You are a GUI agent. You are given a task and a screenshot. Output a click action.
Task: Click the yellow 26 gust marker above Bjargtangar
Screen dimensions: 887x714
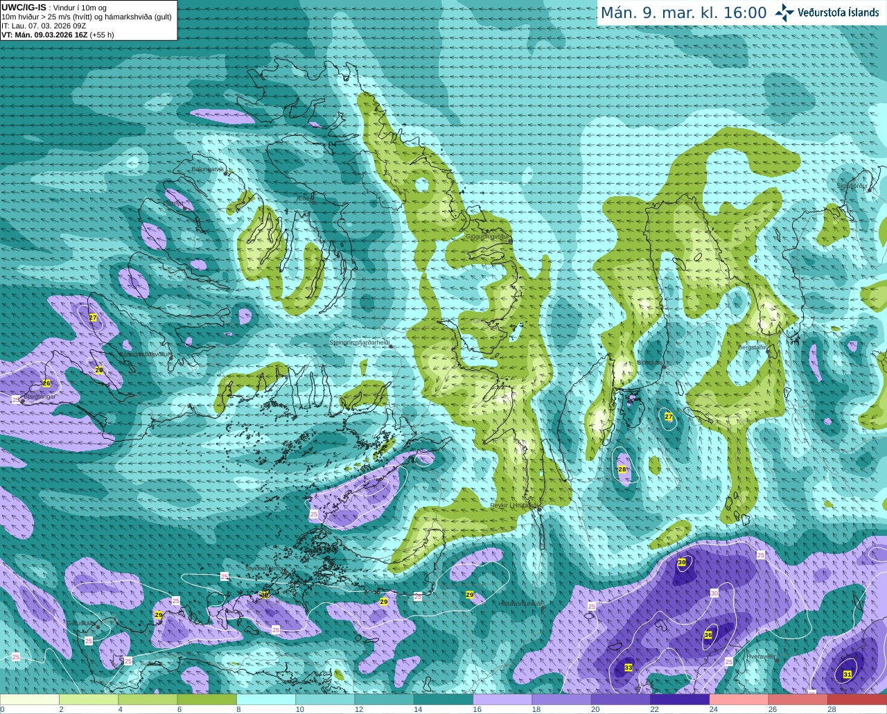[x=46, y=383]
